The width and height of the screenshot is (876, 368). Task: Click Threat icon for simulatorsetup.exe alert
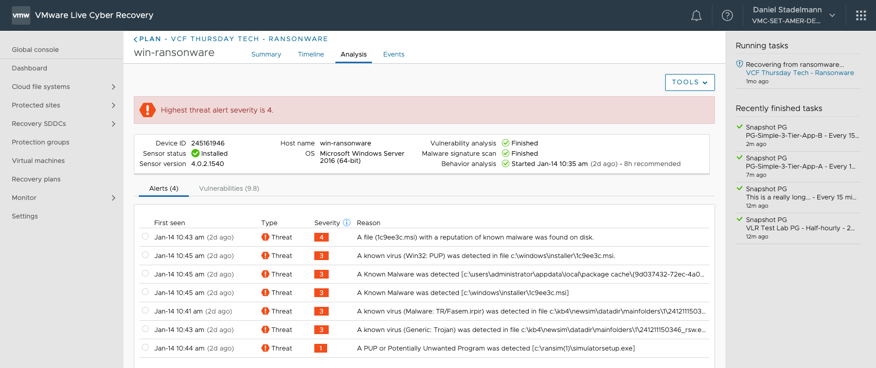coord(265,348)
